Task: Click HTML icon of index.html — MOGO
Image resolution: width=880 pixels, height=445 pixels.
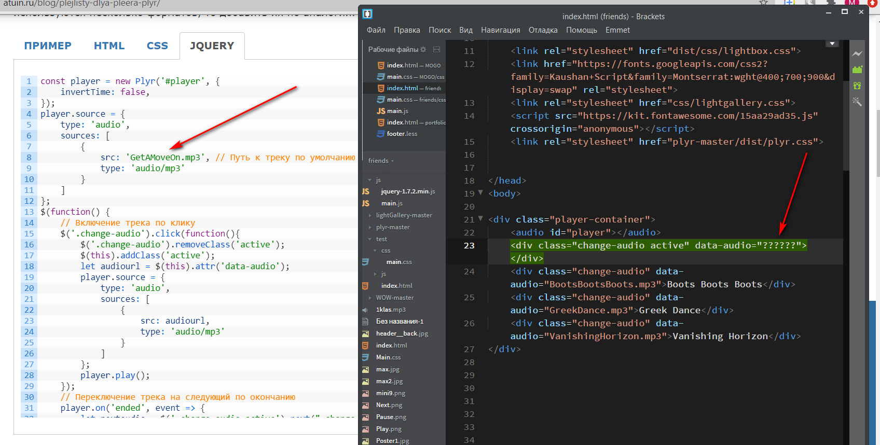Action: coord(381,65)
